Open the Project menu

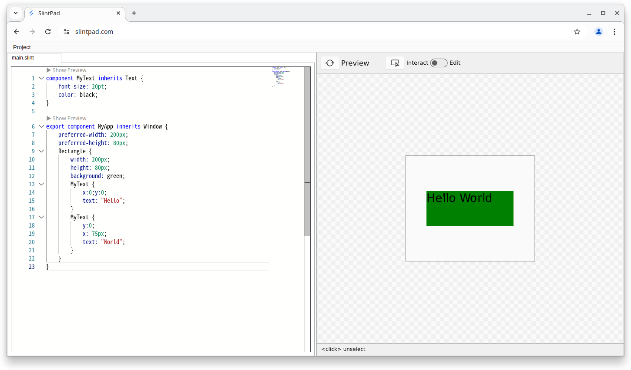tap(22, 47)
